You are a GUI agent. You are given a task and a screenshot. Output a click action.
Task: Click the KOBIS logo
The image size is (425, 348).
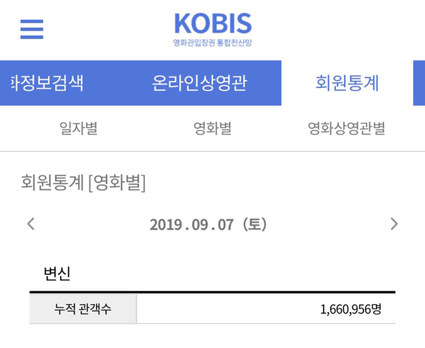point(212,24)
